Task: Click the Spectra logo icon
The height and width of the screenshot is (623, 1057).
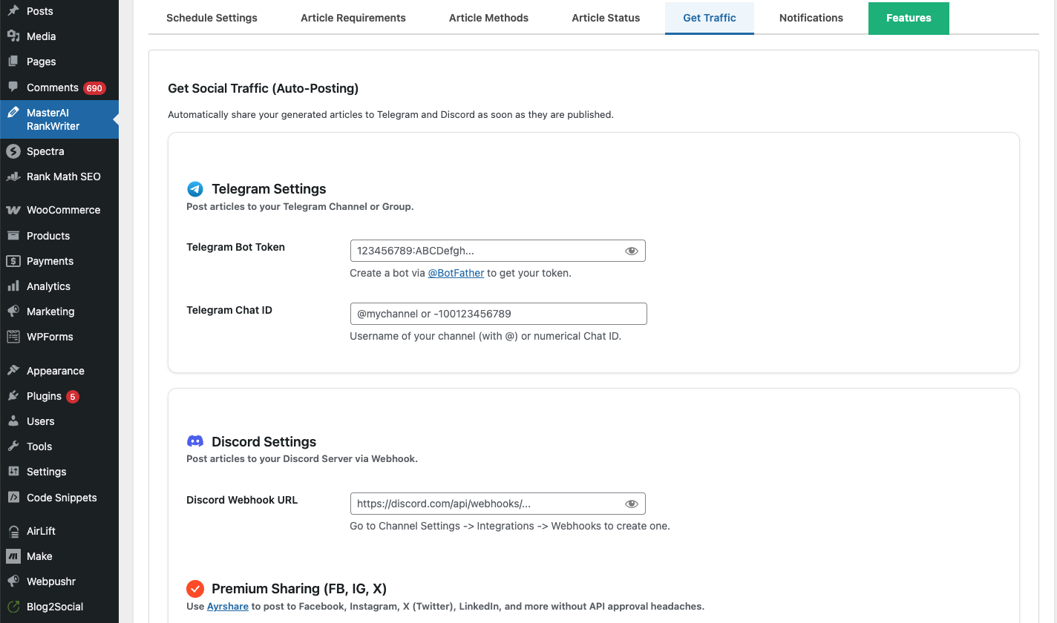Action: (x=13, y=151)
